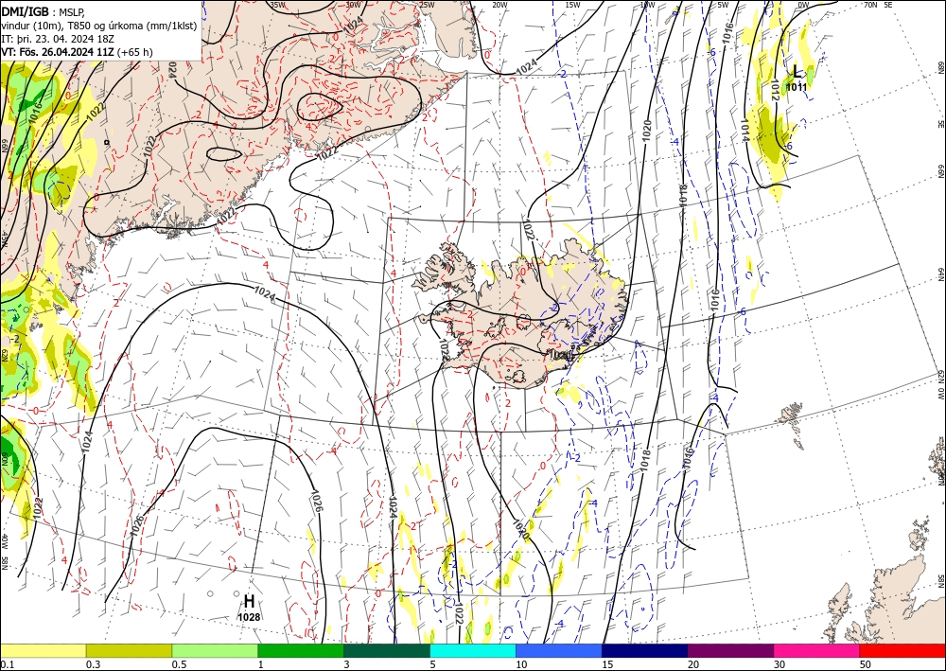Click the '1014' isobar label

click(x=745, y=130)
